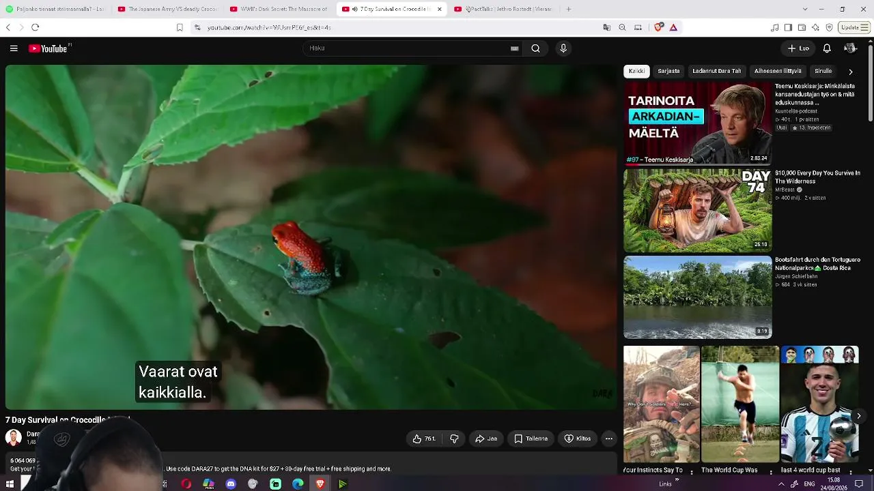Switch to the 'WWII's Dark Secret' tab
Viewport: 874px width, 491px height.
click(x=279, y=9)
